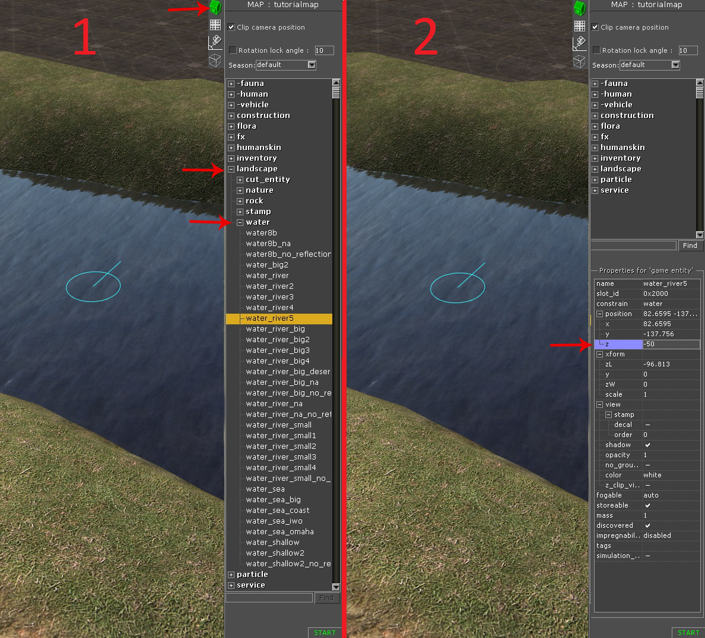Image resolution: width=705 pixels, height=638 pixels.
Task: Select water_shallow2 entity
Action: [x=275, y=553]
